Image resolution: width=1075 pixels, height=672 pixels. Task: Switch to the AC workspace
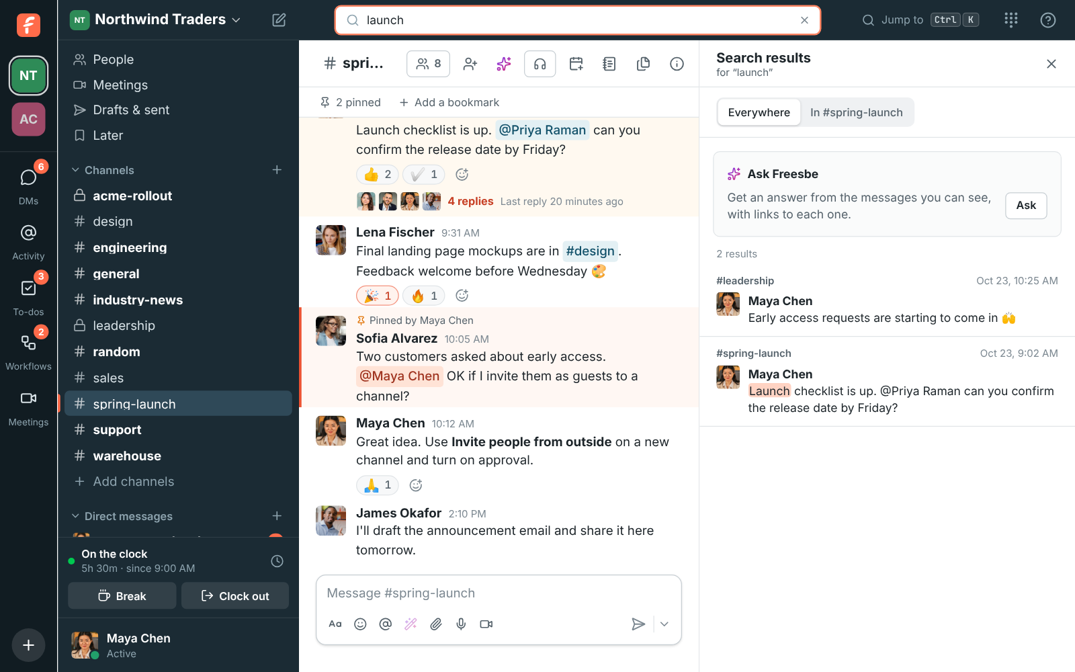28,119
